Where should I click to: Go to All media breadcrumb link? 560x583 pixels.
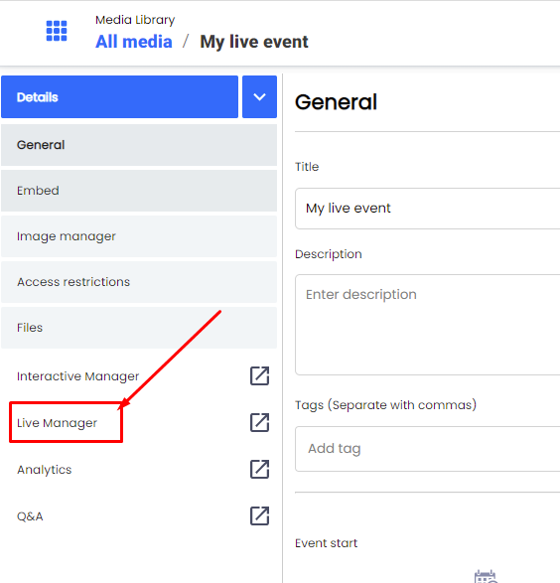[x=134, y=42]
